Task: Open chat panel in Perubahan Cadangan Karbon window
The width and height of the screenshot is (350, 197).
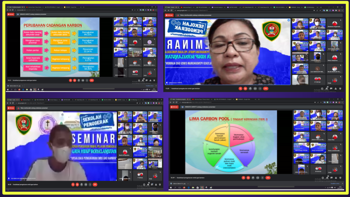Action: coord(147,80)
